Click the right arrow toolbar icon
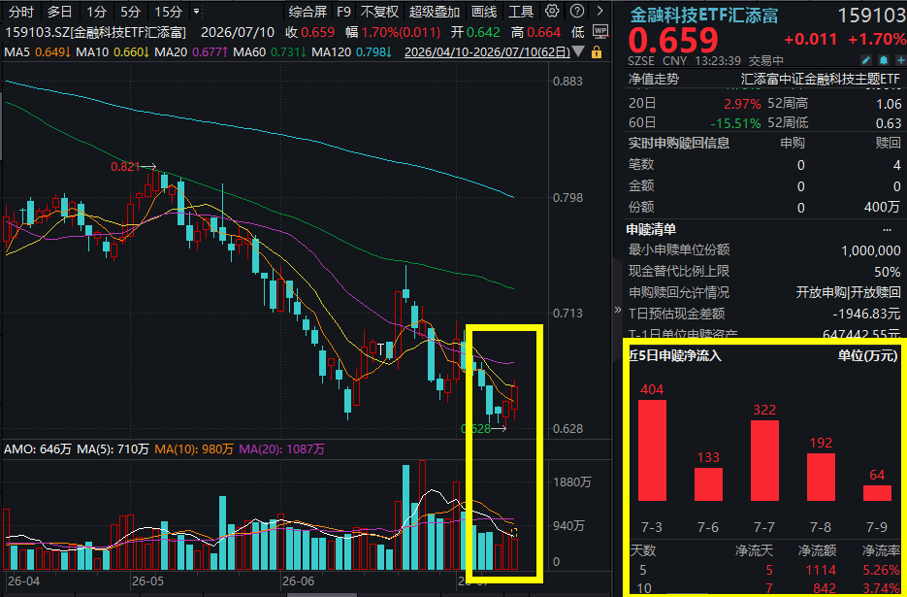The width and height of the screenshot is (907, 597). (600, 11)
